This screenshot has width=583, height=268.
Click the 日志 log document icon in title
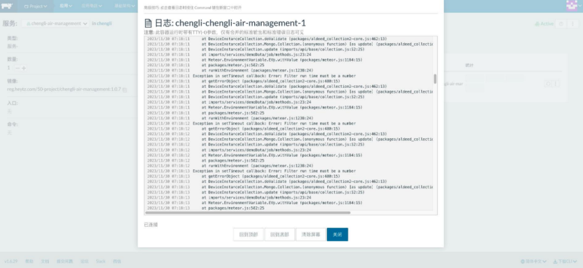pos(148,23)
